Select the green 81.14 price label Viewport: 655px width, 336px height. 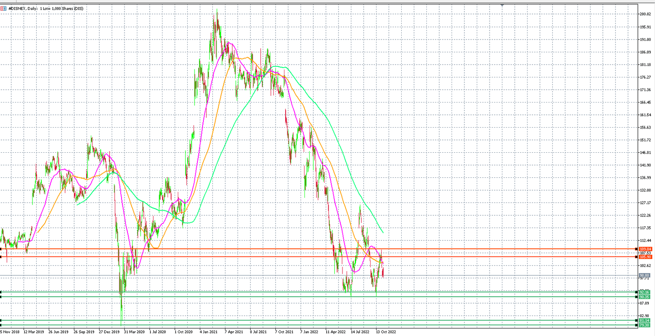pyautogui.click(x=644, y=320)
